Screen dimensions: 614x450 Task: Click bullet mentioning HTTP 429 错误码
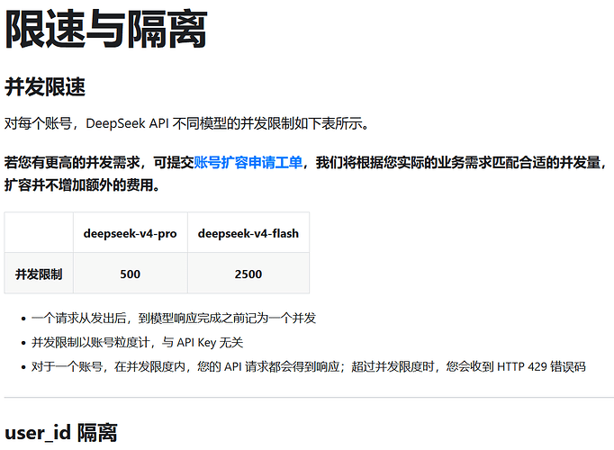tap(309, 366)
